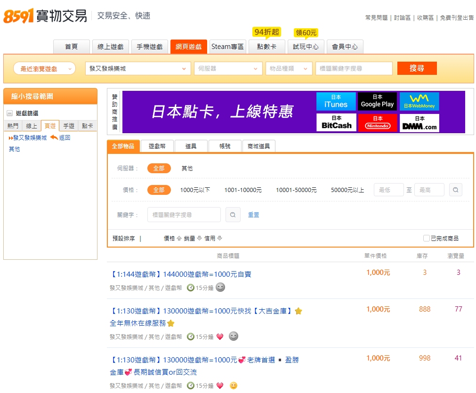Click gray smiley face on 大吉金庫 listing
The image size is (476, 393).
pos(233,336)
